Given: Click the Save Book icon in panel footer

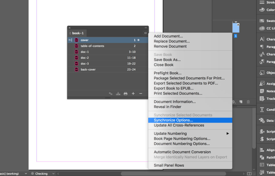Looking at the screenshot, I should (x=118, y=94).
